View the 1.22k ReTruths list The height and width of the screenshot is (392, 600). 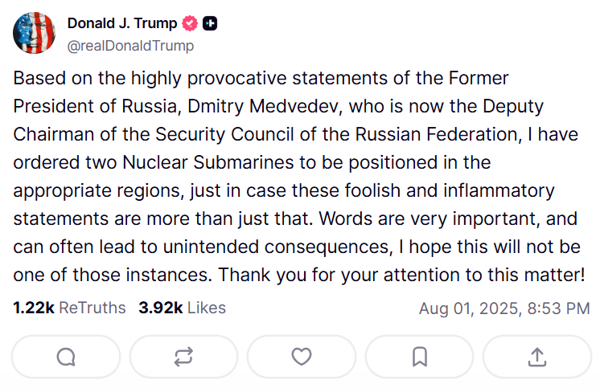(69, 308)
